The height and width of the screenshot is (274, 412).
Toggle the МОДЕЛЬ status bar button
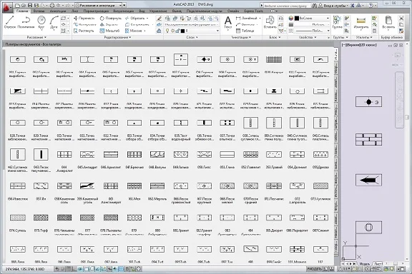315,269
